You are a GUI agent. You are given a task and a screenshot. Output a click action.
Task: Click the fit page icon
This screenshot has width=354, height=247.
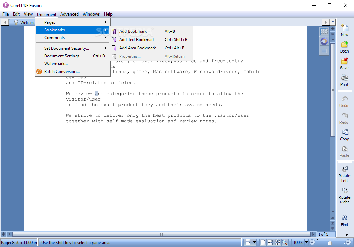pyautogui.click(x=277, y=243)
